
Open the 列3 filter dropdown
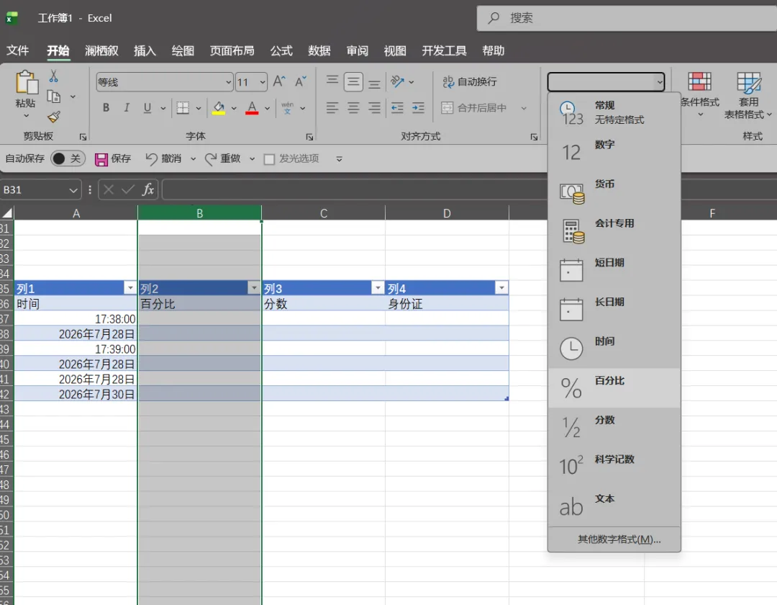(378, 287)
